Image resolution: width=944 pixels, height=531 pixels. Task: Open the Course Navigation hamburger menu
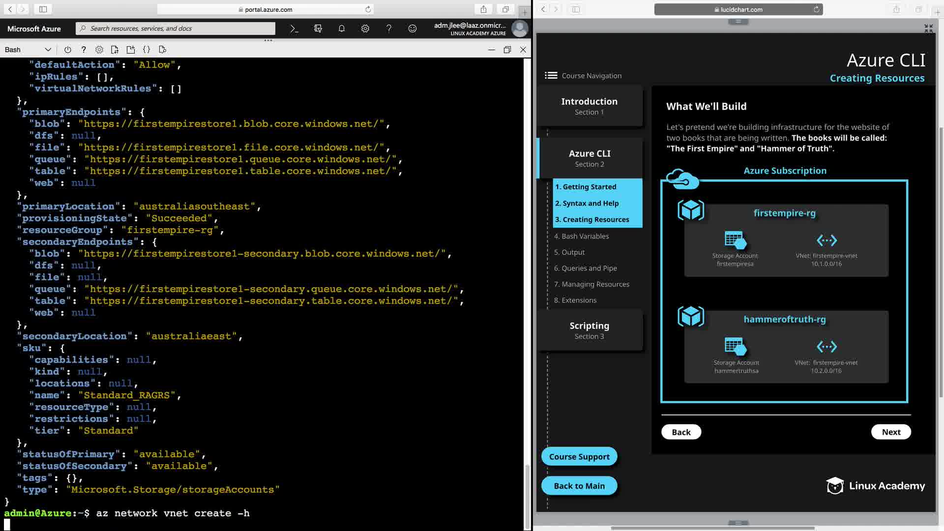[x=551, y=75]
